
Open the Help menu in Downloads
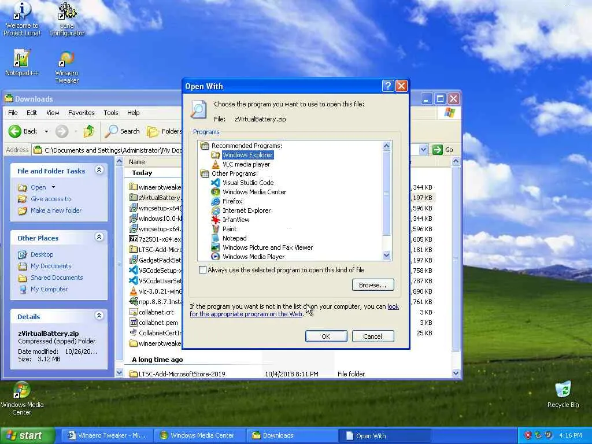point(134,113)
